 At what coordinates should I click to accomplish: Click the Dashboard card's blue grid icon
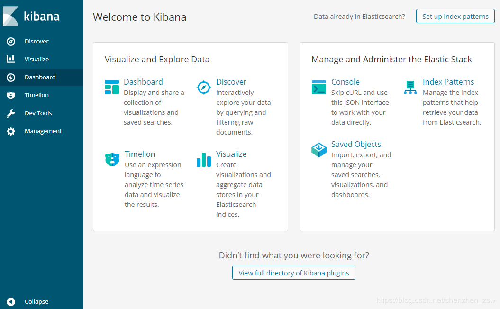(111, 87)
